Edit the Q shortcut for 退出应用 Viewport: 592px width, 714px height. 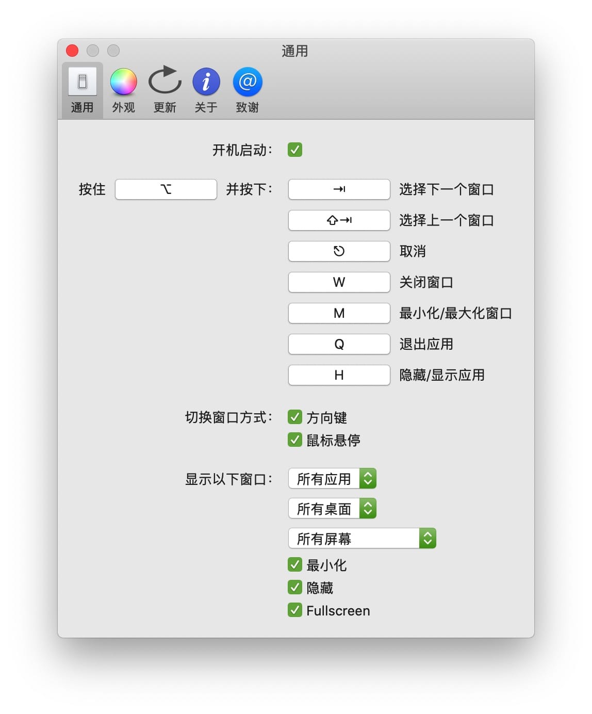click(x=339, y=344)
